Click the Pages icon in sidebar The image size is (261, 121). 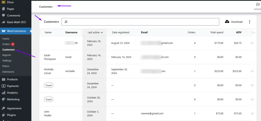tap(3, 9)
